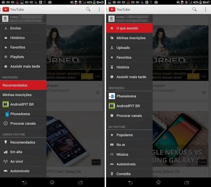
Task: Open Minhas inscrições in right drawer
Action: pyautogui.click(x=129, y=38)
